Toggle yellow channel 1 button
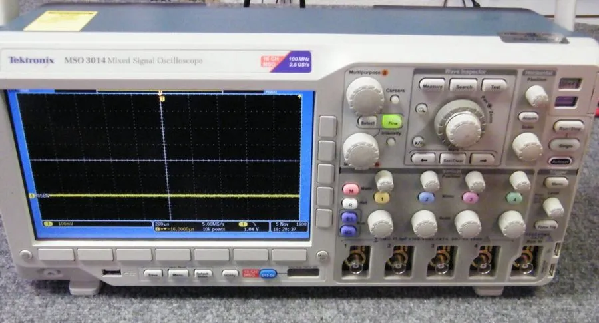This screenshot has width=599, height=323. point(381,198)
